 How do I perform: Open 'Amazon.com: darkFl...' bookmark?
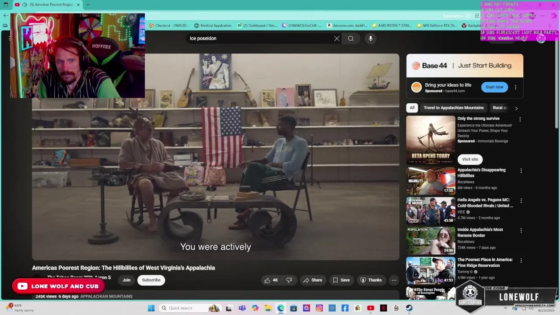(x=347, y=26)
